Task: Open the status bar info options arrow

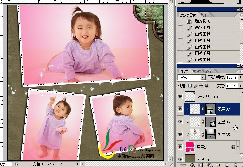Action: [x=77, y=164]
